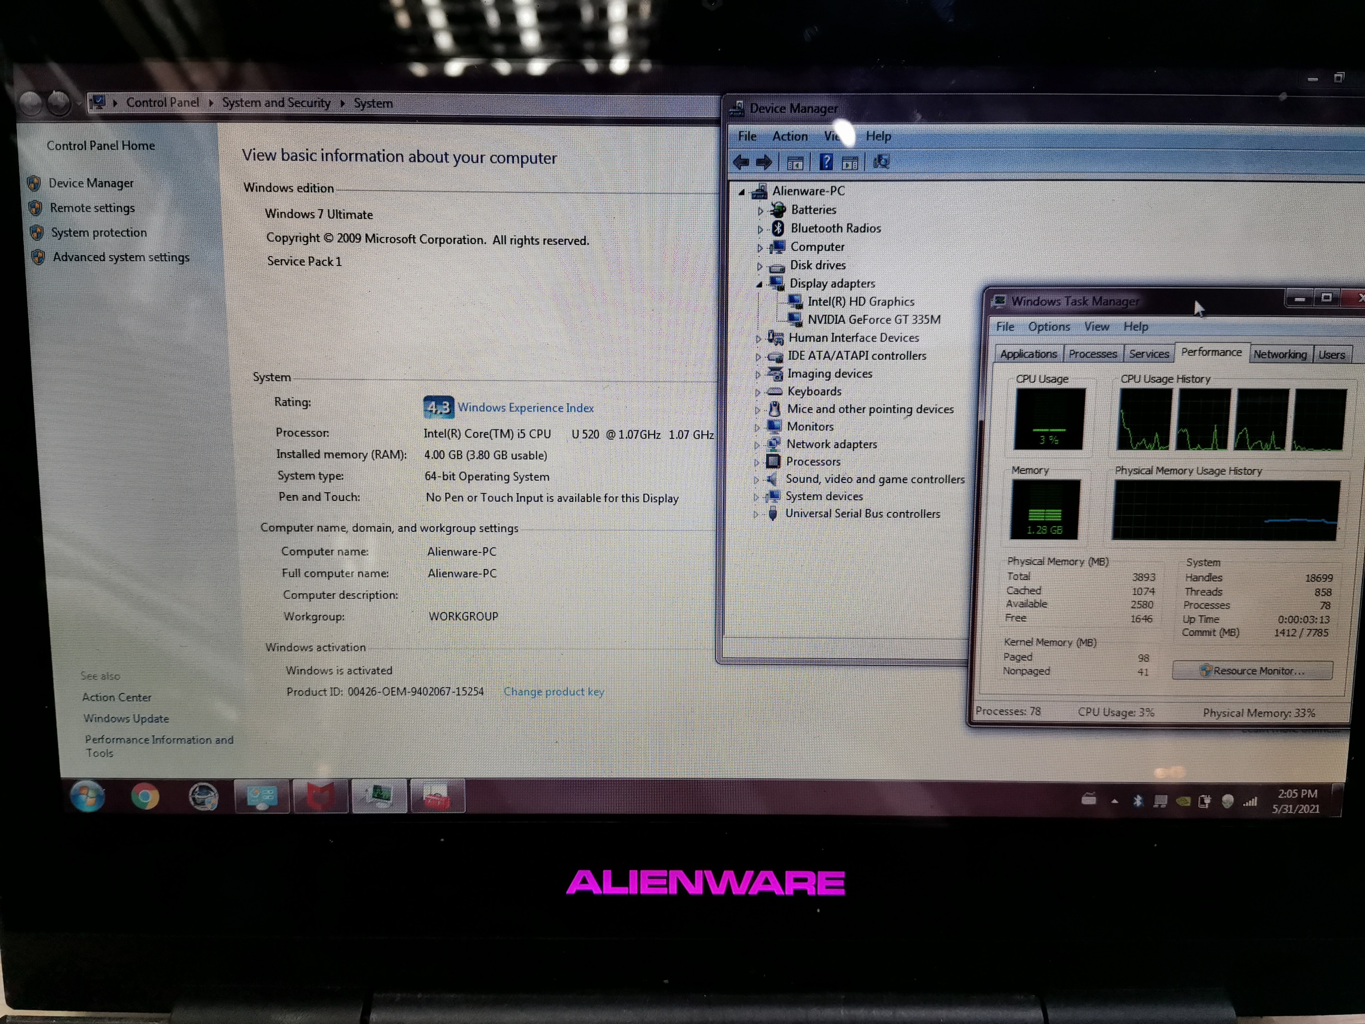The image size is (1365, 1024).
Task: Switch to the Networking tab in Task Manager
Action: tap(1281, 354)
